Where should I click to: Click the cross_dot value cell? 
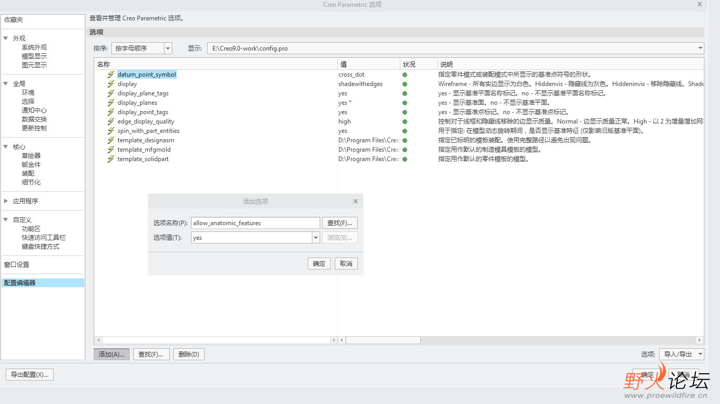pos(351,75)
